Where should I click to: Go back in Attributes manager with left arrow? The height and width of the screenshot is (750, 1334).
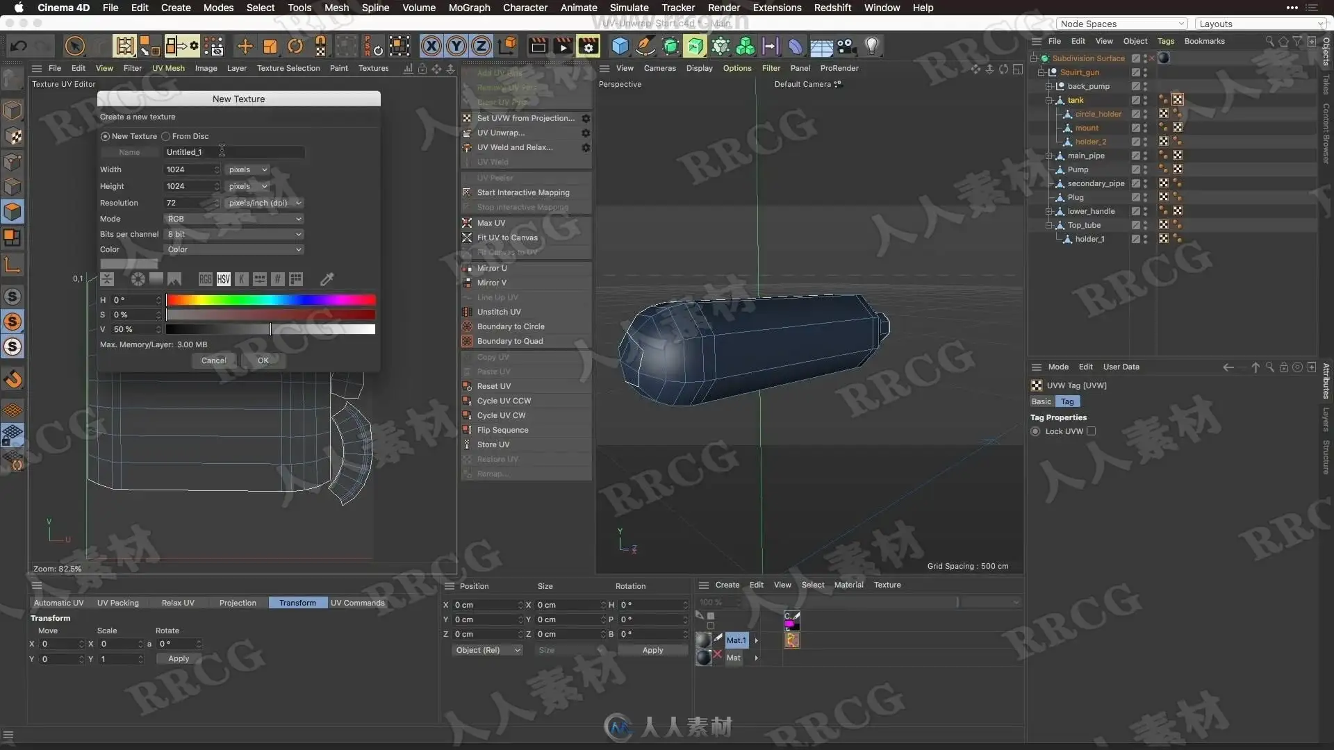pyautogui.click(x=1228, y=367)
